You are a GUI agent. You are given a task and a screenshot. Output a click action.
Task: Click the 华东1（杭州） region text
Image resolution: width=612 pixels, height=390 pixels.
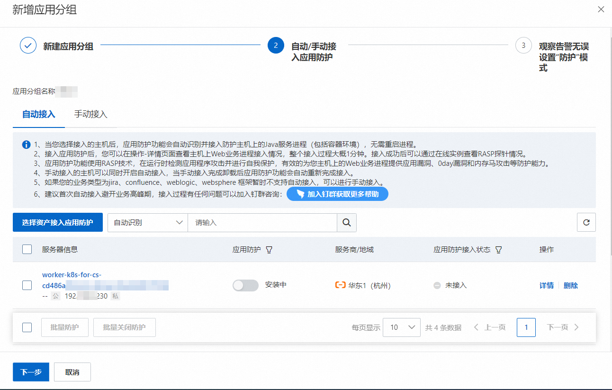[x=369, y=285]
